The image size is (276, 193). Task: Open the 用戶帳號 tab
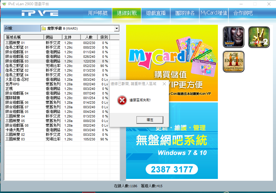(x=98, y=13)
